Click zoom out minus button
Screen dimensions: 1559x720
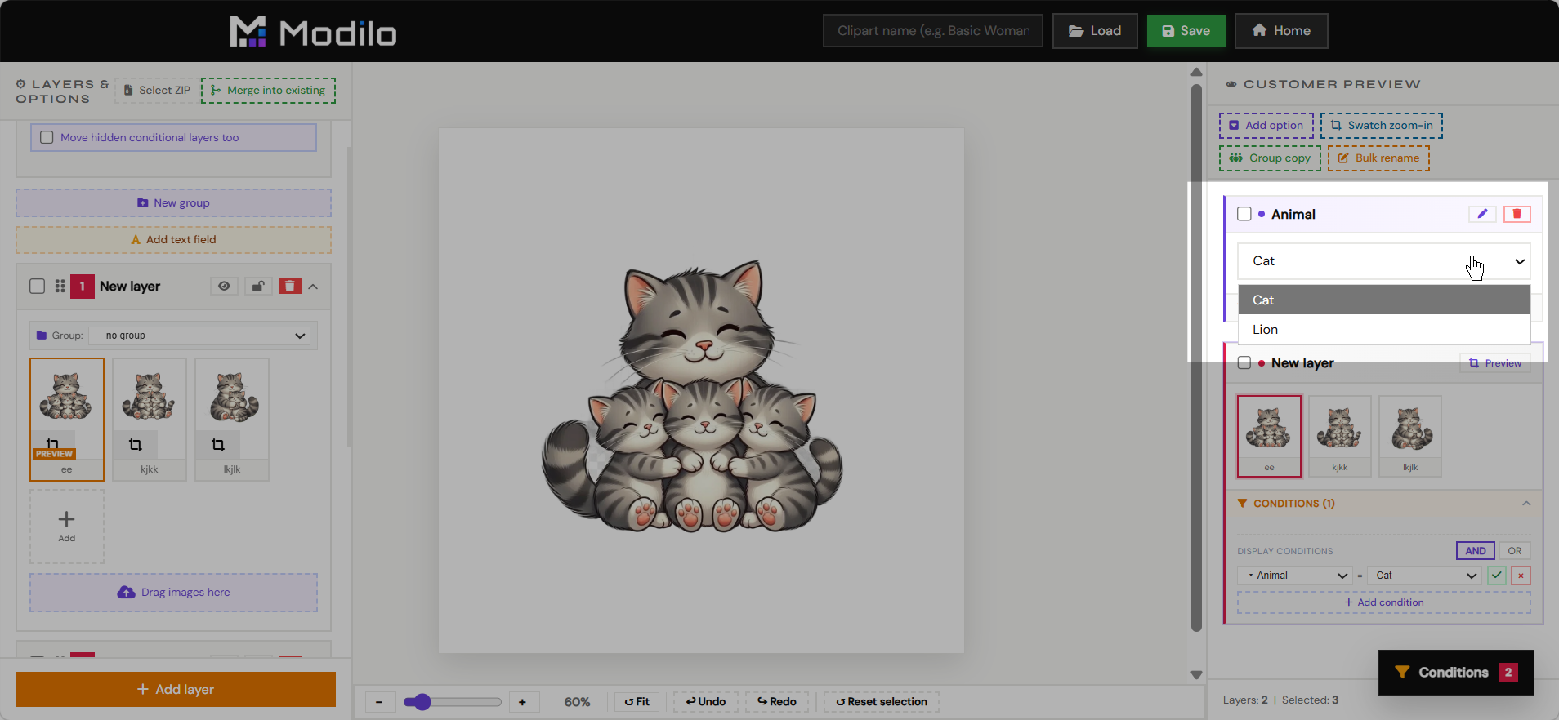tap(379, 702)
